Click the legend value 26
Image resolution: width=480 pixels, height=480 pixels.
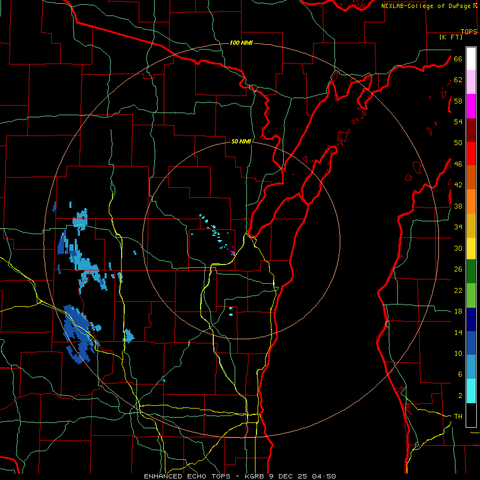point(458,269)
